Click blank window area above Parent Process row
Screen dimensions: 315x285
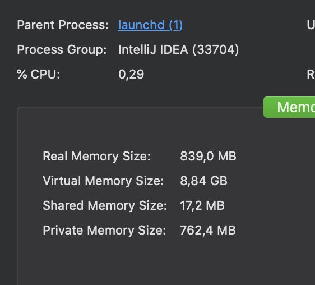tap(141, 8)
